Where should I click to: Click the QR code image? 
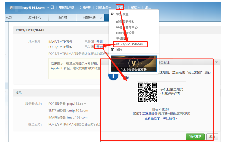coord(147,92)
